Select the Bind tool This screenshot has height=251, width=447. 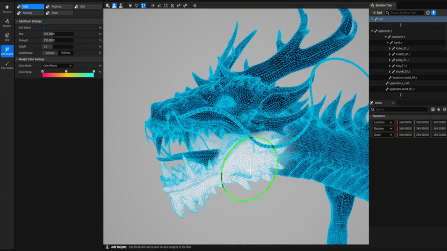7,36
